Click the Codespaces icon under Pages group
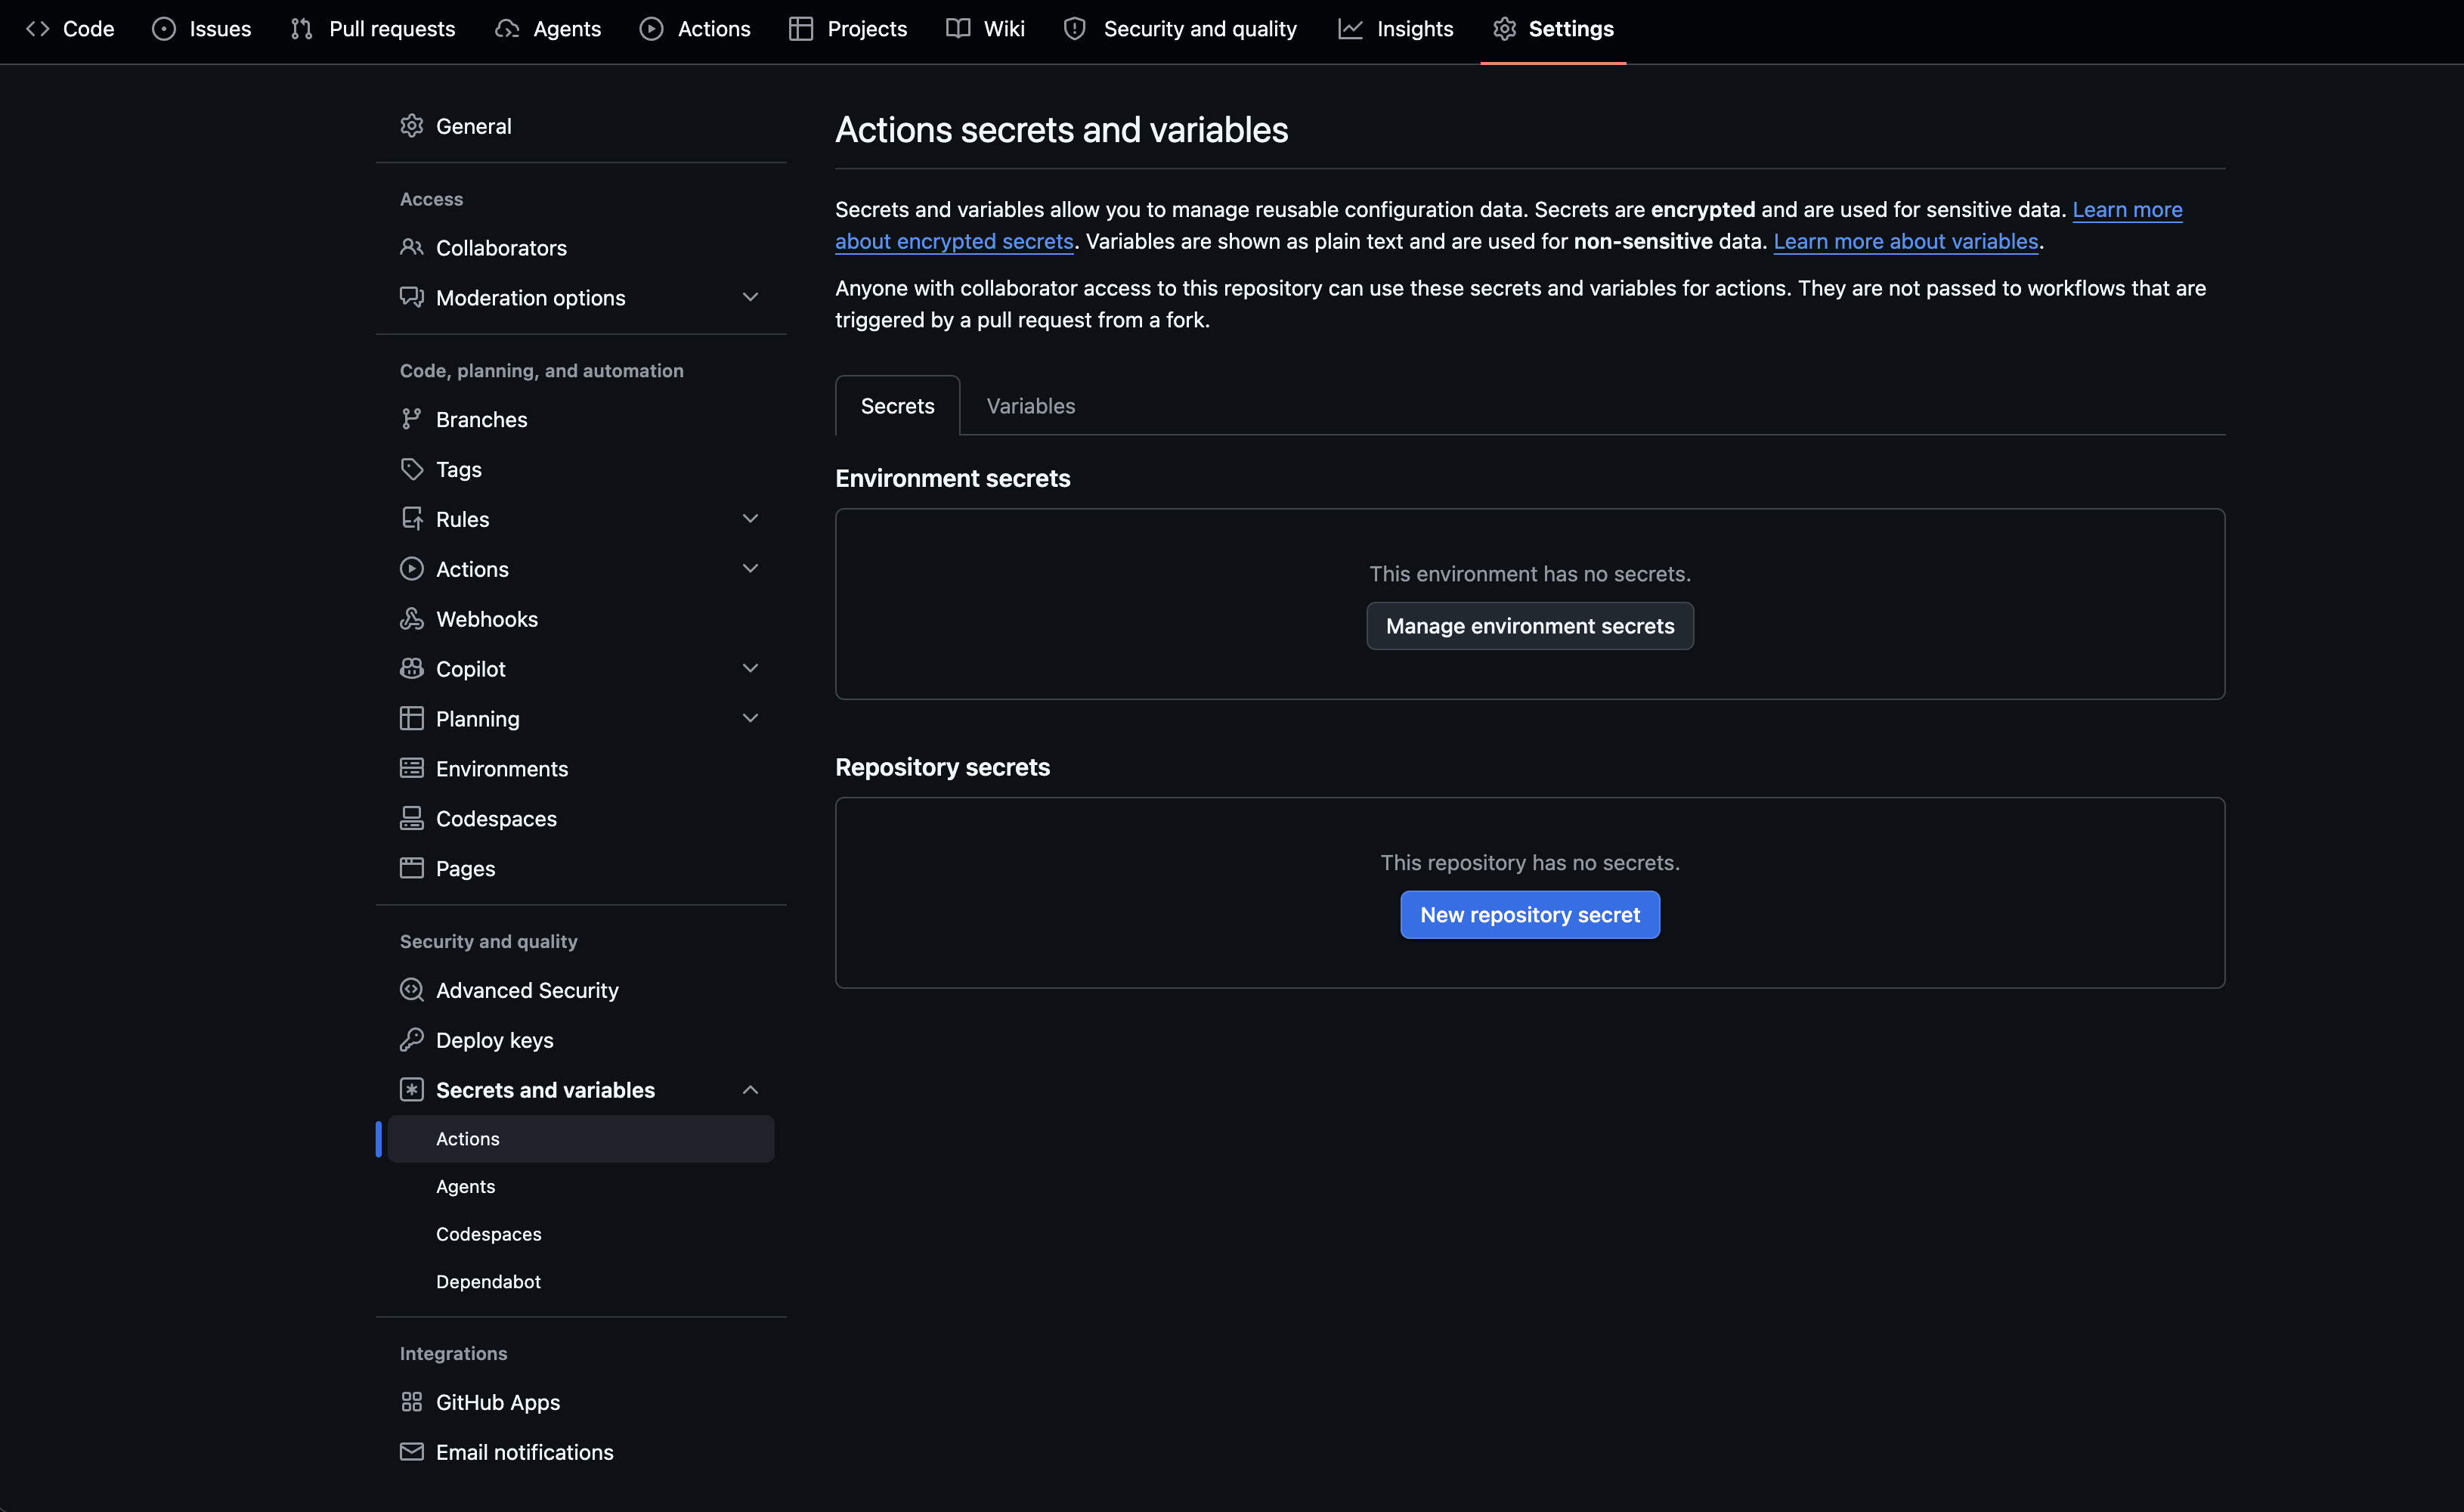Screen dimensions: 2464x1512 click(x=412, y=818)
